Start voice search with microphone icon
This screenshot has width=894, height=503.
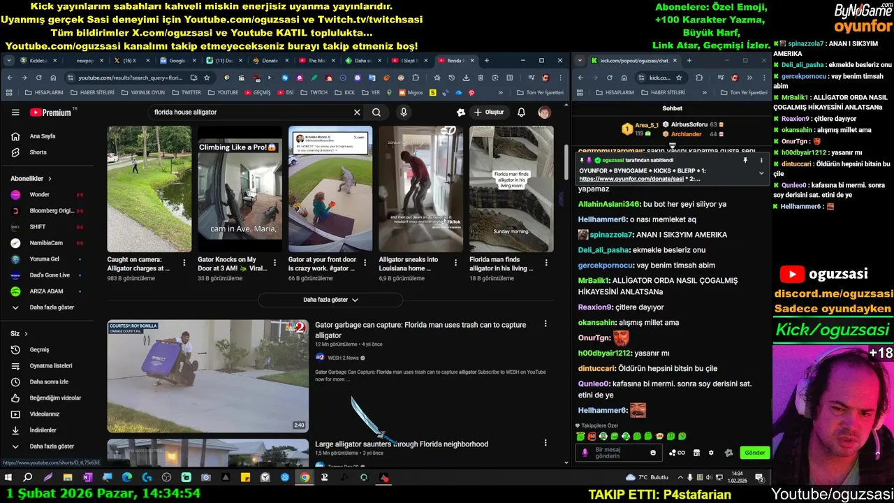point(404,112)
